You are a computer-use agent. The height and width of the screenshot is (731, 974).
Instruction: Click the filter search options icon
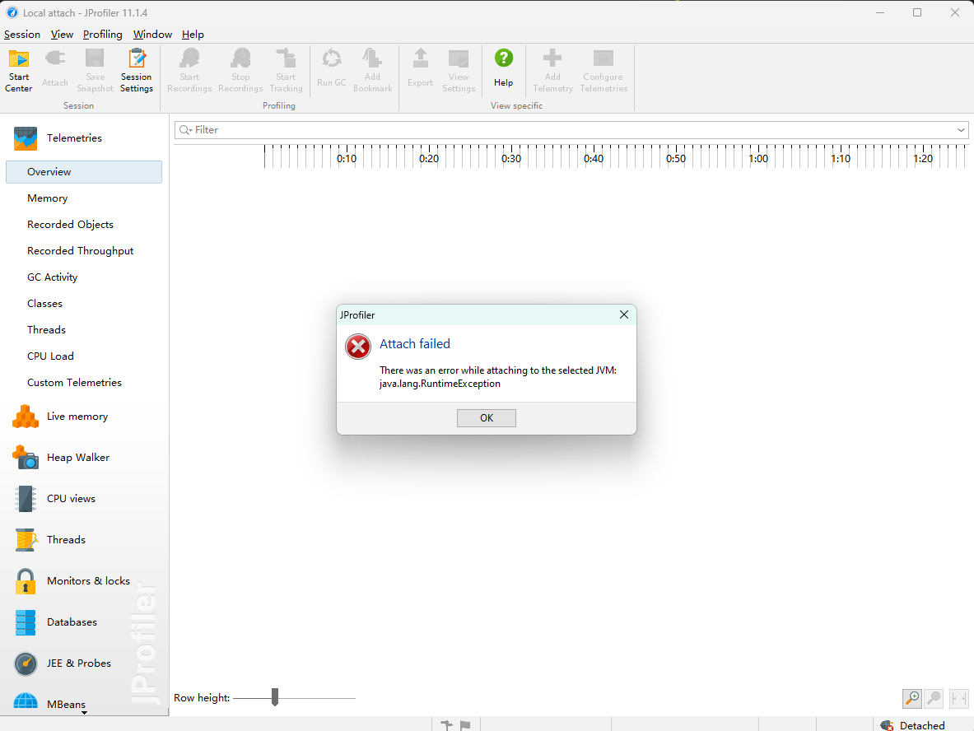click(x=185, y=130)
